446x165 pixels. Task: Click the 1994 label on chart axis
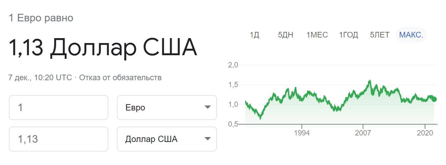[x=302, y=133]
